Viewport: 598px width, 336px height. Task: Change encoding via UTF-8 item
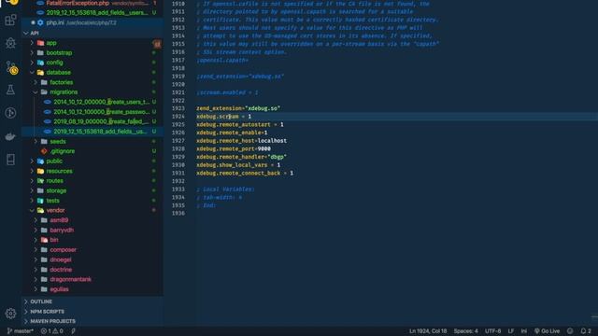492,331
